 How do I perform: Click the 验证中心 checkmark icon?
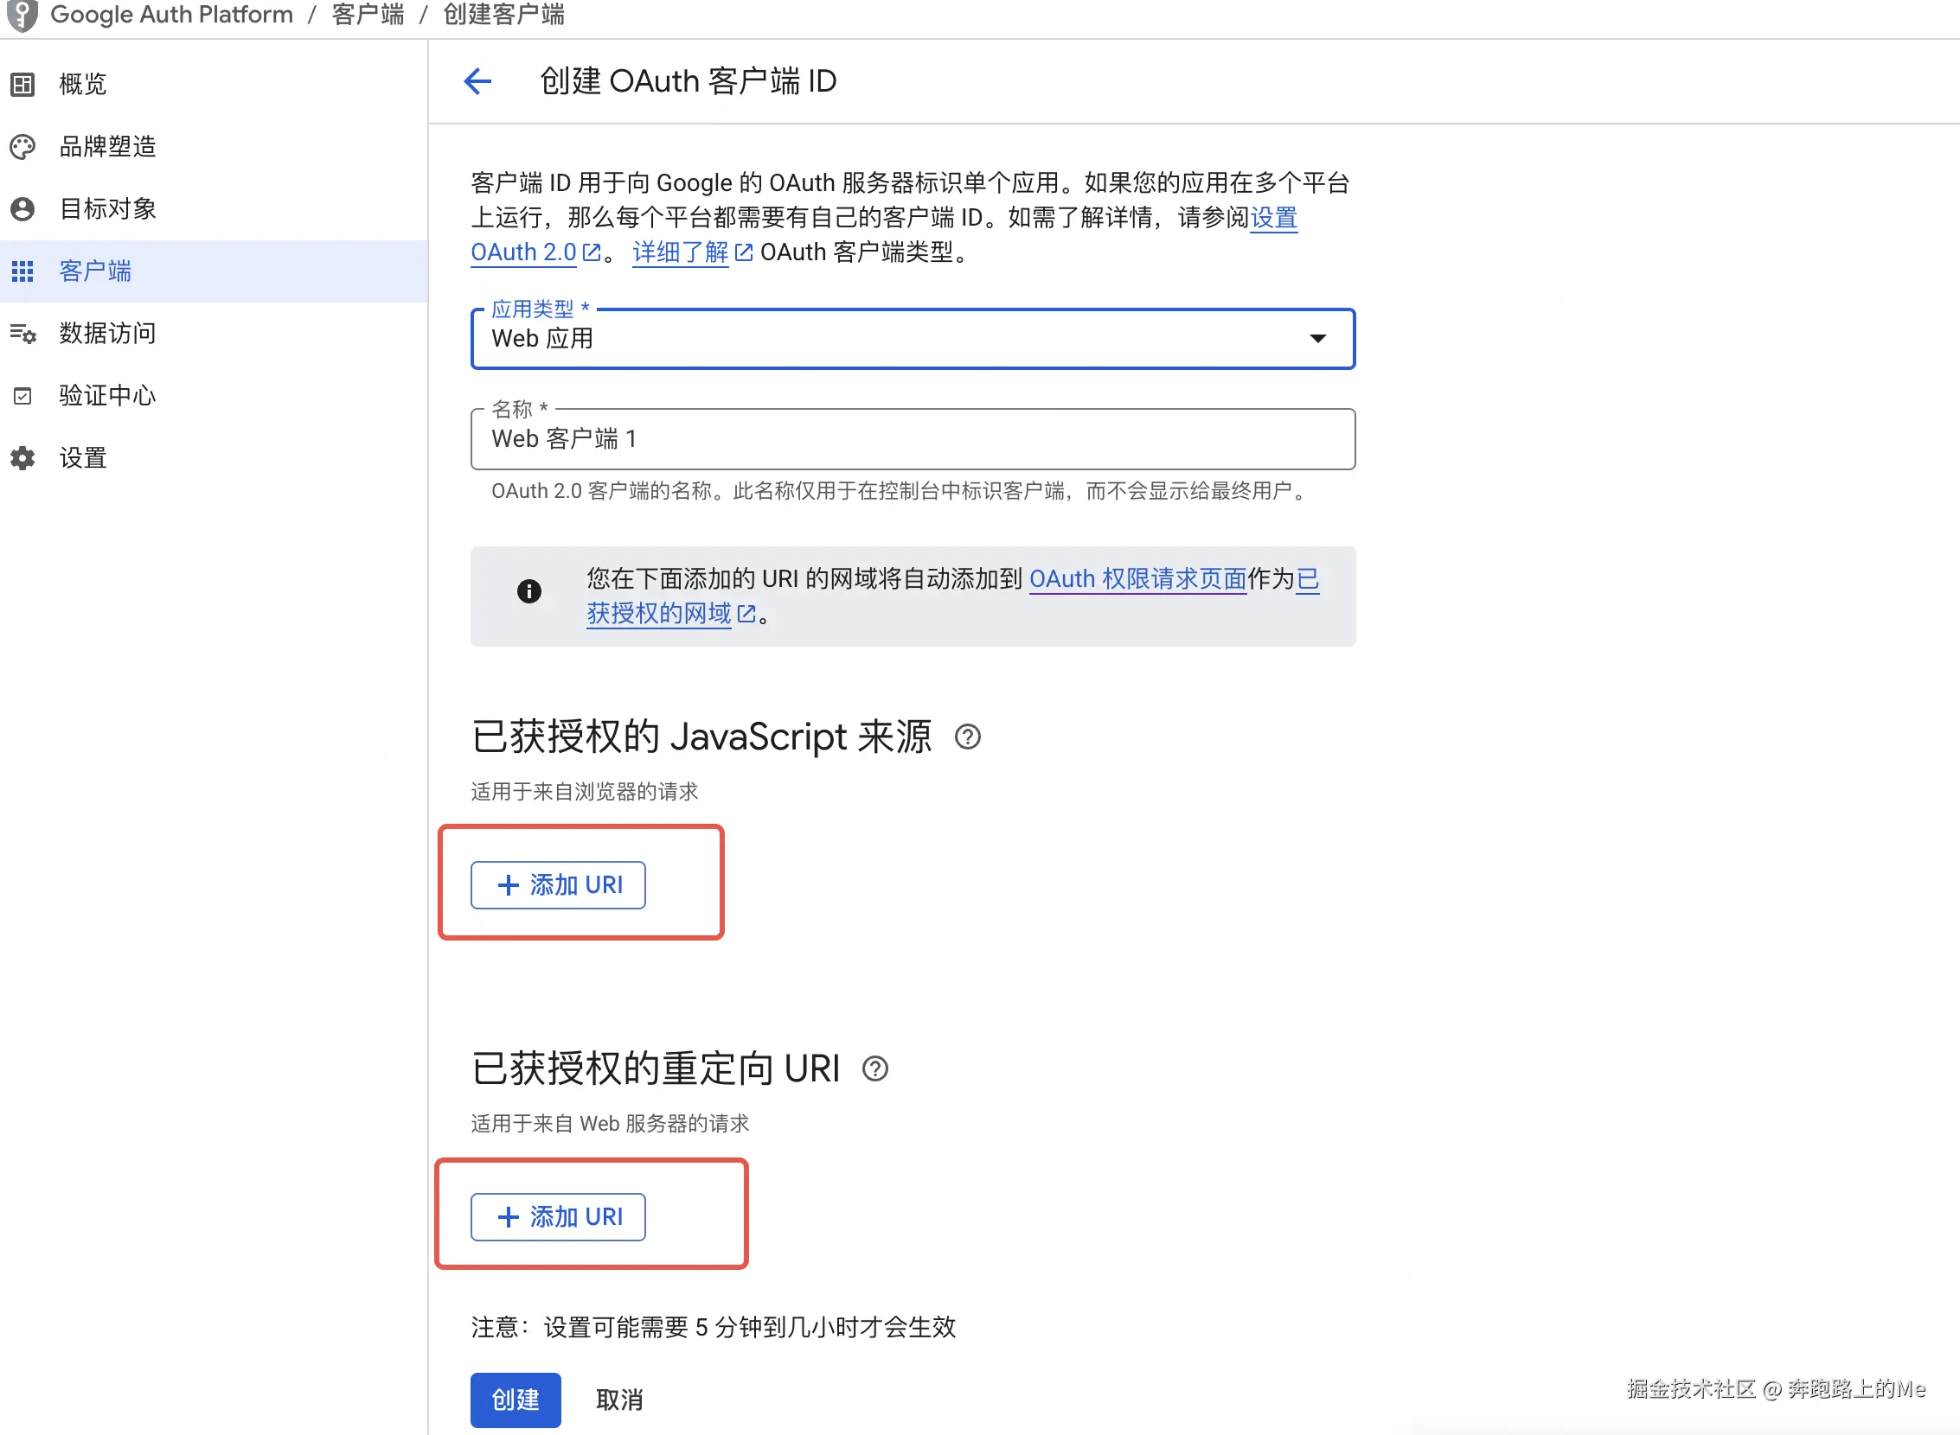pos(22,396)
